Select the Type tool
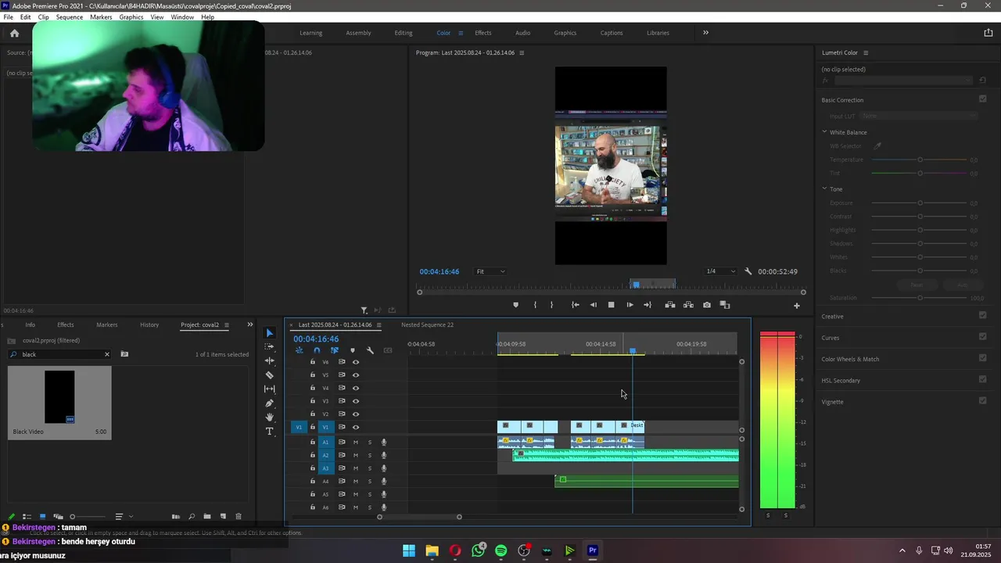Screen dimensions: 1001x563 (x=270, y=432)
